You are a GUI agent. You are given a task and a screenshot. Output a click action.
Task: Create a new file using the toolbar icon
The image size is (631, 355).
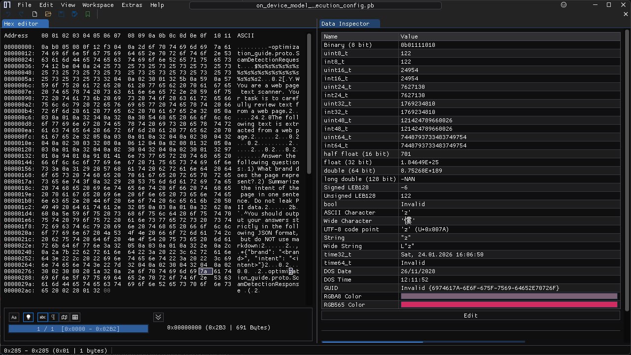[35, 14]
